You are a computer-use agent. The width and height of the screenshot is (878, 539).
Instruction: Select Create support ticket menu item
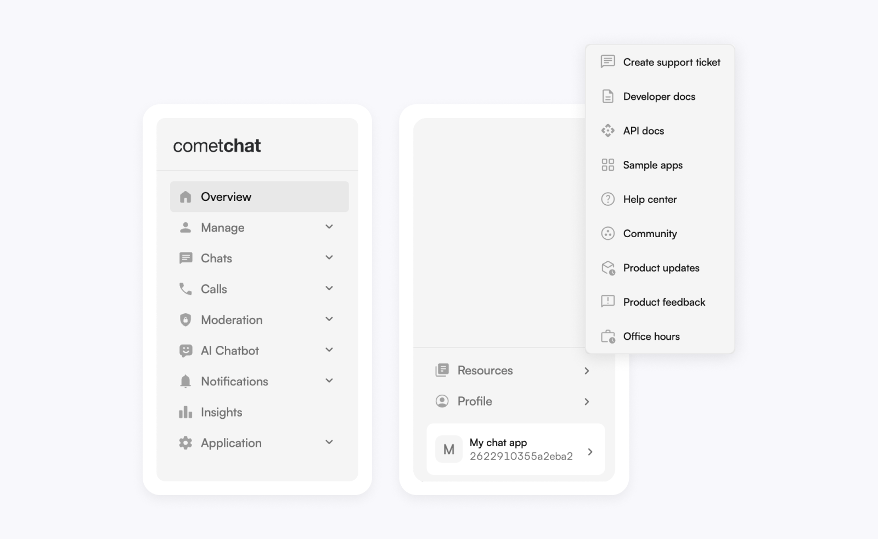click(671, 63)
